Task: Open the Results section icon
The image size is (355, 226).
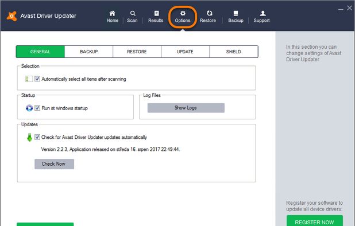Action: click(156, 13)
